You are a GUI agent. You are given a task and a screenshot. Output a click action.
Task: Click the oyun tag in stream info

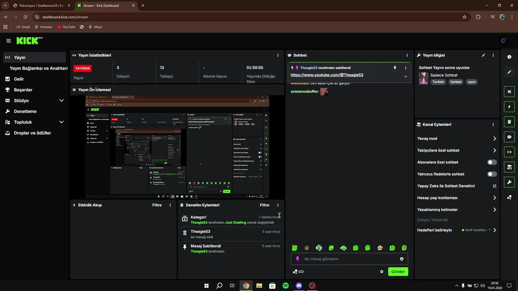pyautogui.click(x=471, y=82)
